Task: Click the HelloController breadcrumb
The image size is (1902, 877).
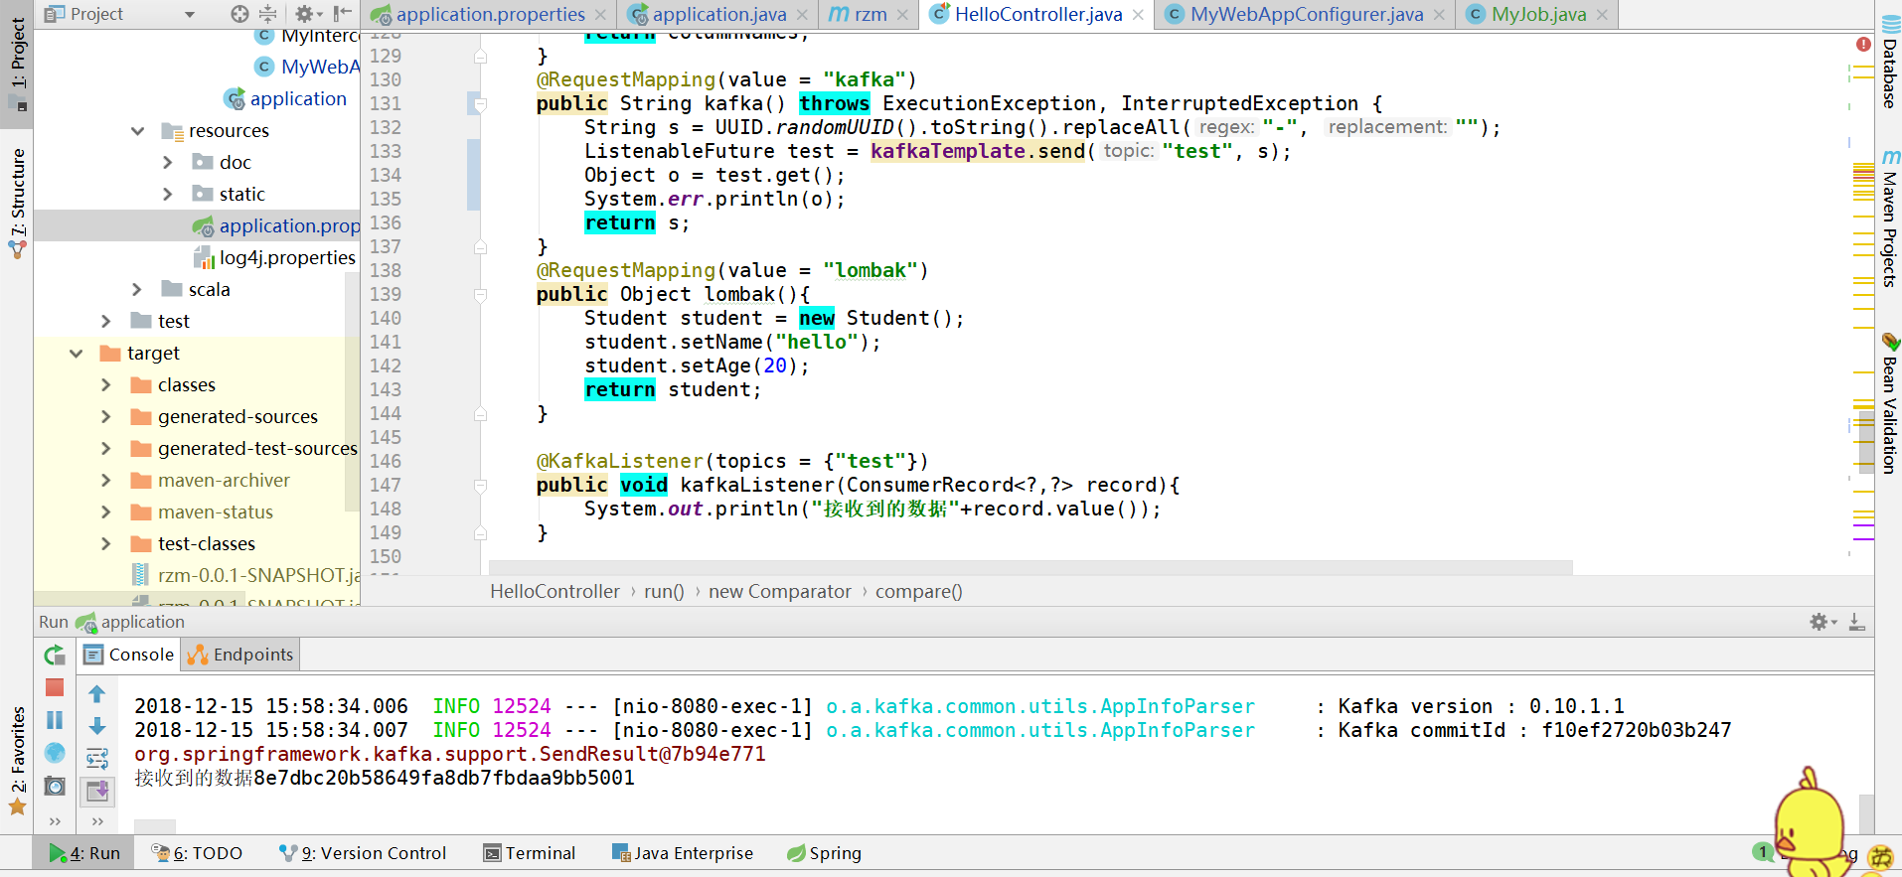Action: click(x=555, y=592)
